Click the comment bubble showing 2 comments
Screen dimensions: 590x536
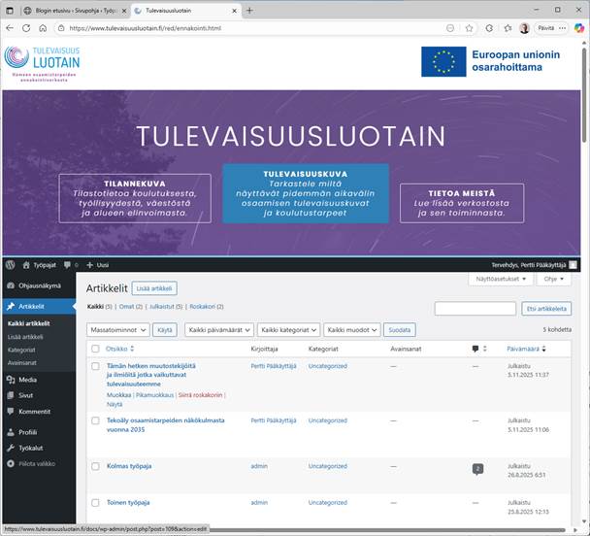[x=476, y=468]
